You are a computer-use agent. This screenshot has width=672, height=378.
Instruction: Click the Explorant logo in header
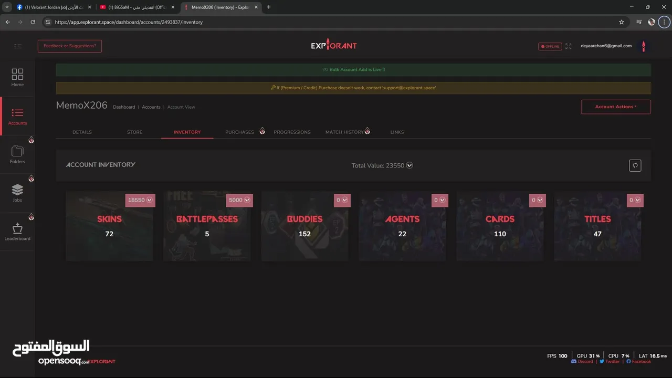[x=334, y=45]
